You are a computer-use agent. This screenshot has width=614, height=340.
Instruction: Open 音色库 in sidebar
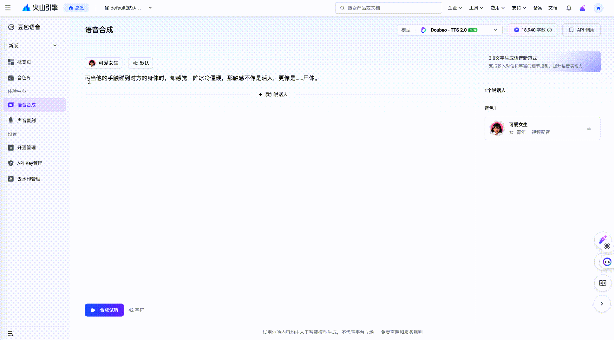tap(35, 78)
